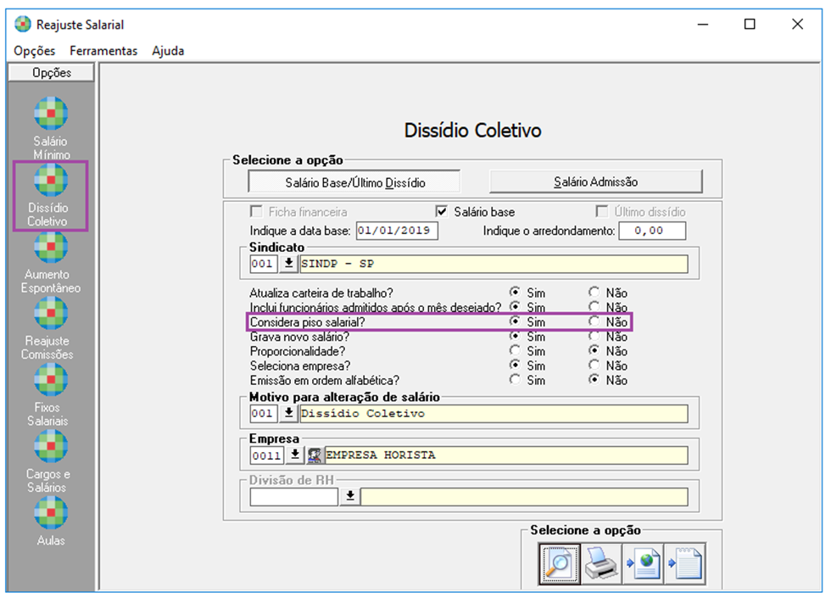Click the printer icon
Image resolution: width=831 pixels, height=603 pixels.
601,564
